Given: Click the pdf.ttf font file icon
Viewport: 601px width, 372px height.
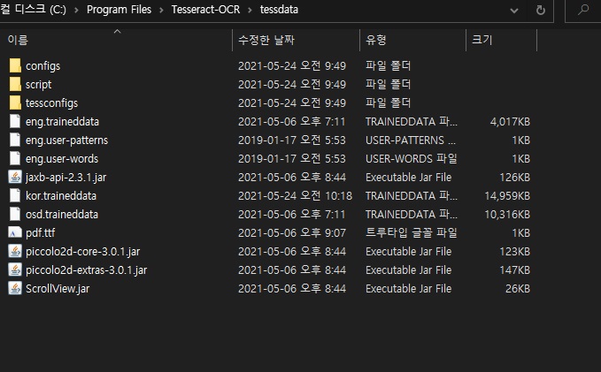Looking at the screenshot, I should tap(15, 232).
